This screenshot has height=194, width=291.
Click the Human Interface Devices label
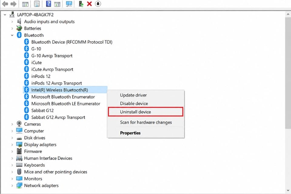48,158
